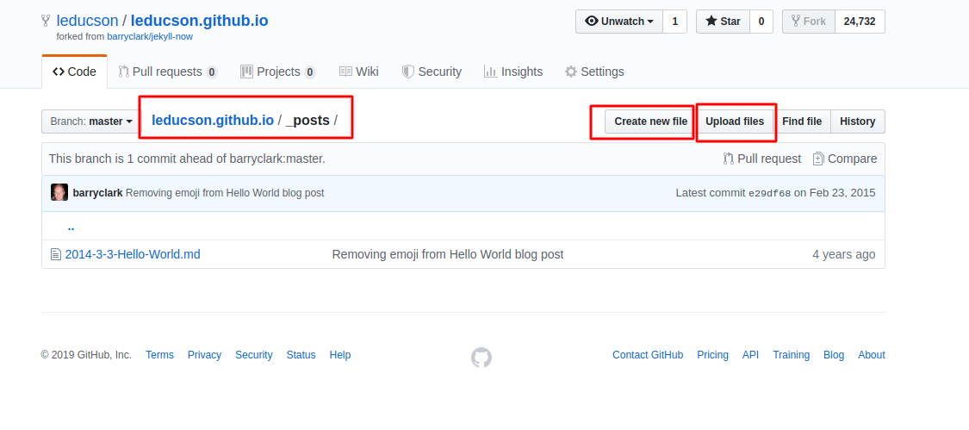The width and height of the screenshot is (969, 430).
Task: Click the Compare diff icon
Action: pyautogui.click(x=818, y=159)
